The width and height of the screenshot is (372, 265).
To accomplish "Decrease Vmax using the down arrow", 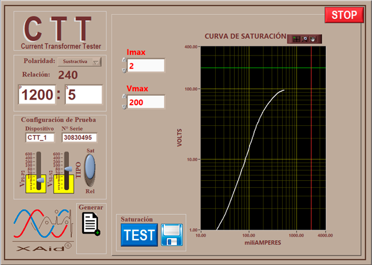I will pos(124,106).
